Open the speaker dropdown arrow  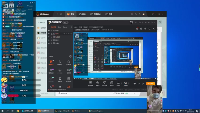click(128, 83)
